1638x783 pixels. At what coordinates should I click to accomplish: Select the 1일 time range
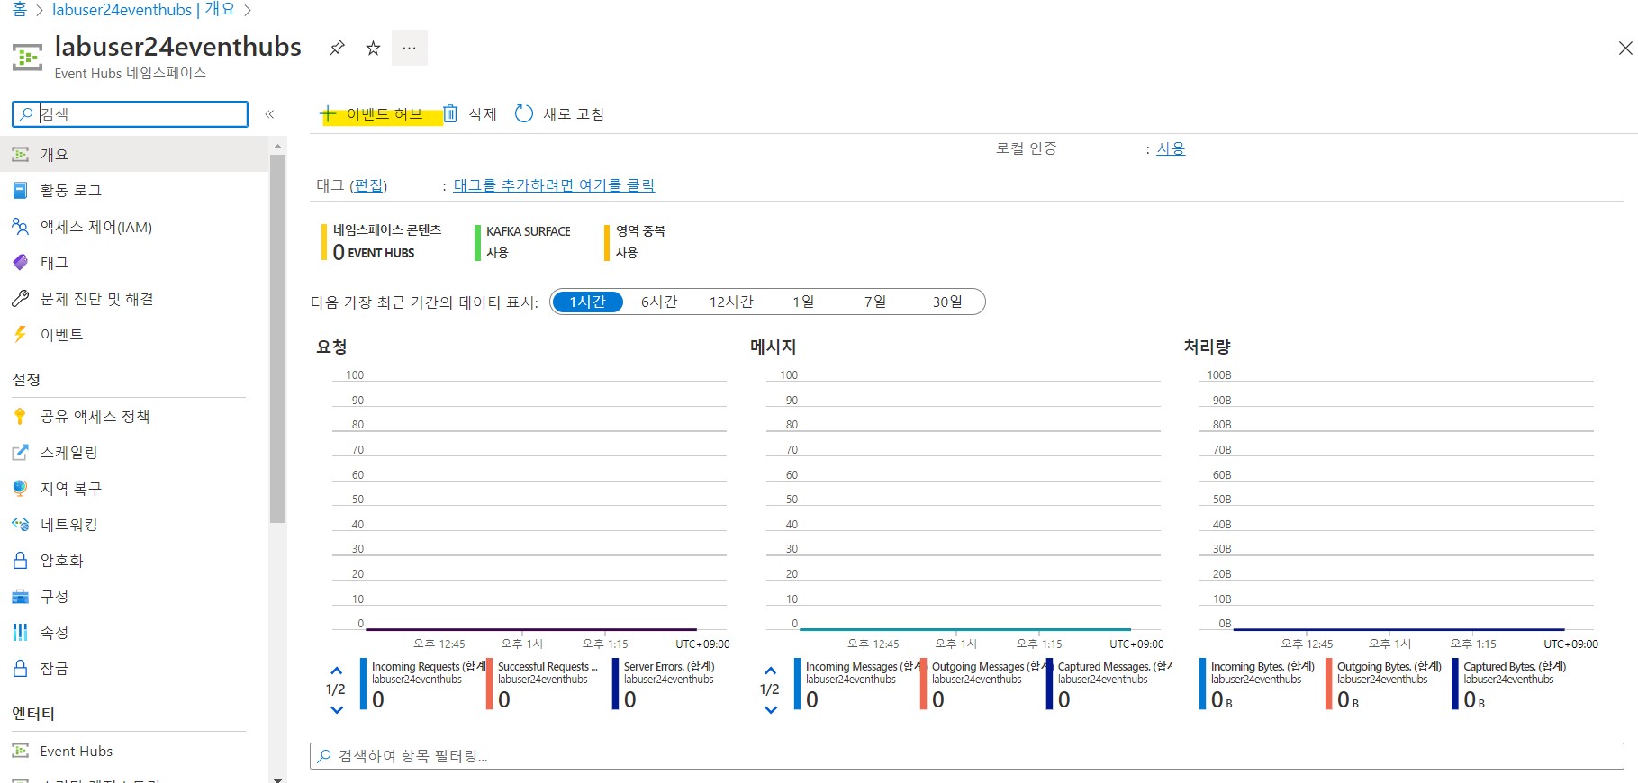coord(803,301)
